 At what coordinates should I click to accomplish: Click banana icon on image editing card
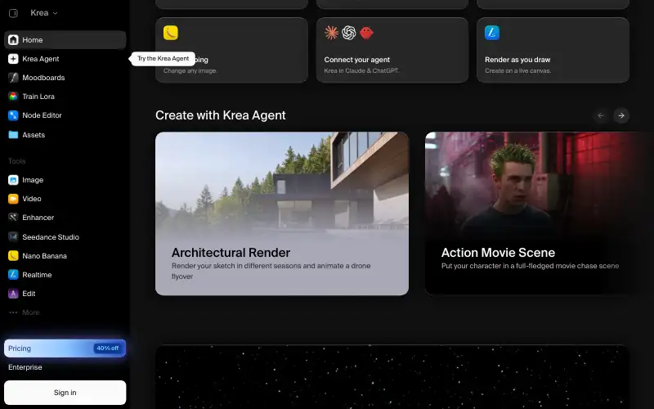tap(171, 33)
